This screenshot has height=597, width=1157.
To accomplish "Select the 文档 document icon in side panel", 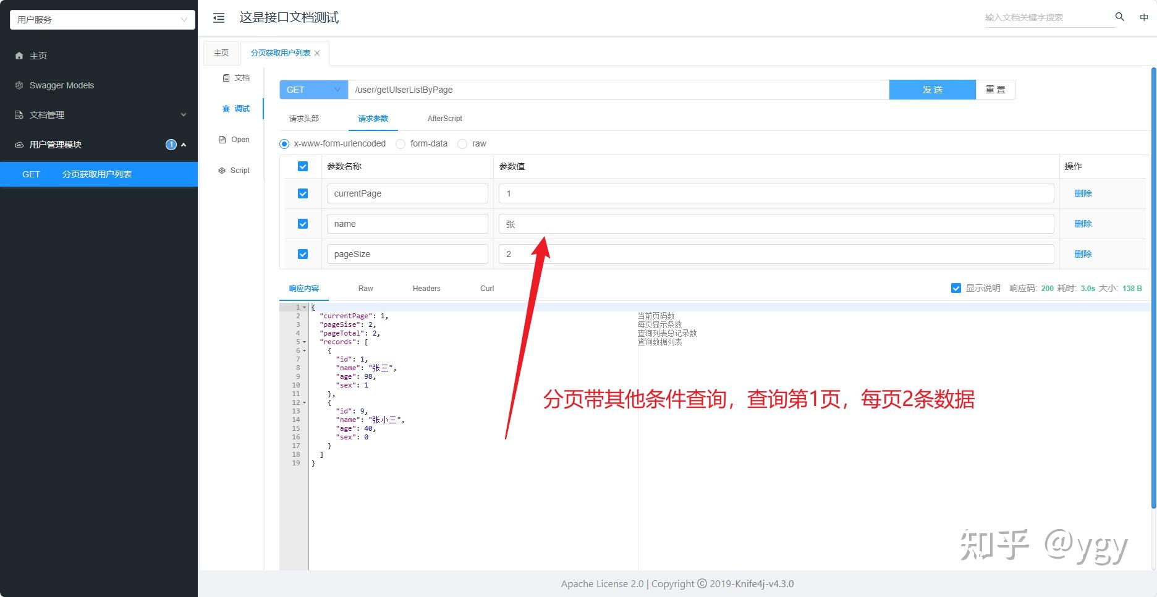I will [x=227, y=77].
